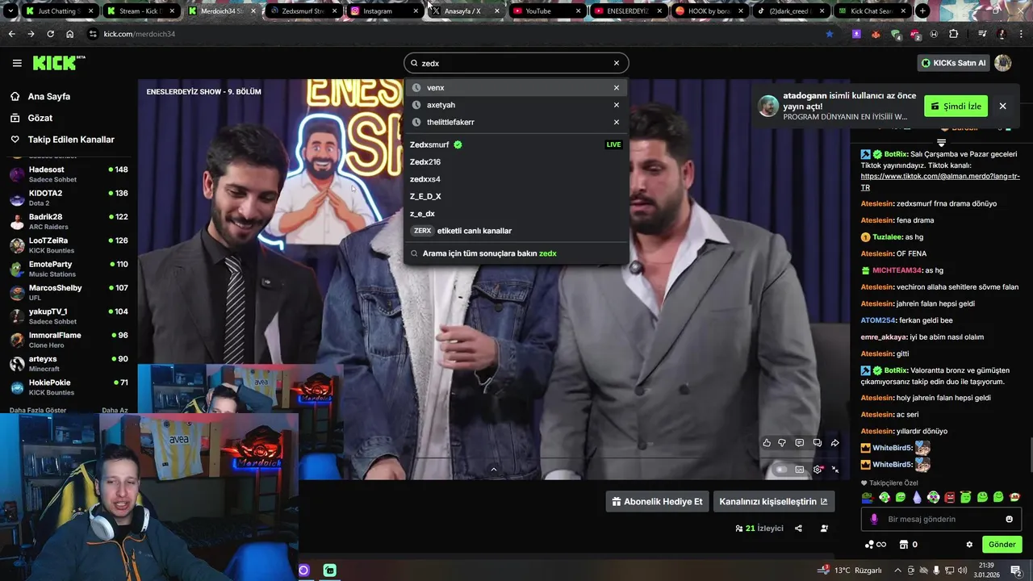Open followed channel Hadesost
The width and height of the screenshot is (1033, 581).
coord(68,173)
